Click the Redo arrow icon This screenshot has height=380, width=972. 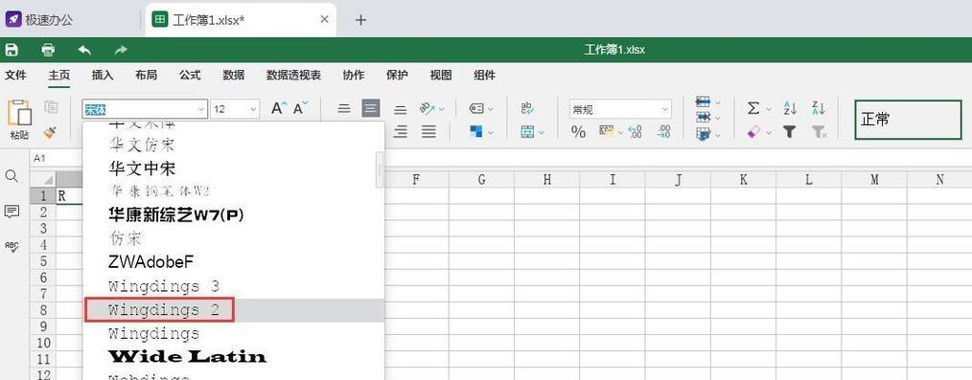(121, 50)
